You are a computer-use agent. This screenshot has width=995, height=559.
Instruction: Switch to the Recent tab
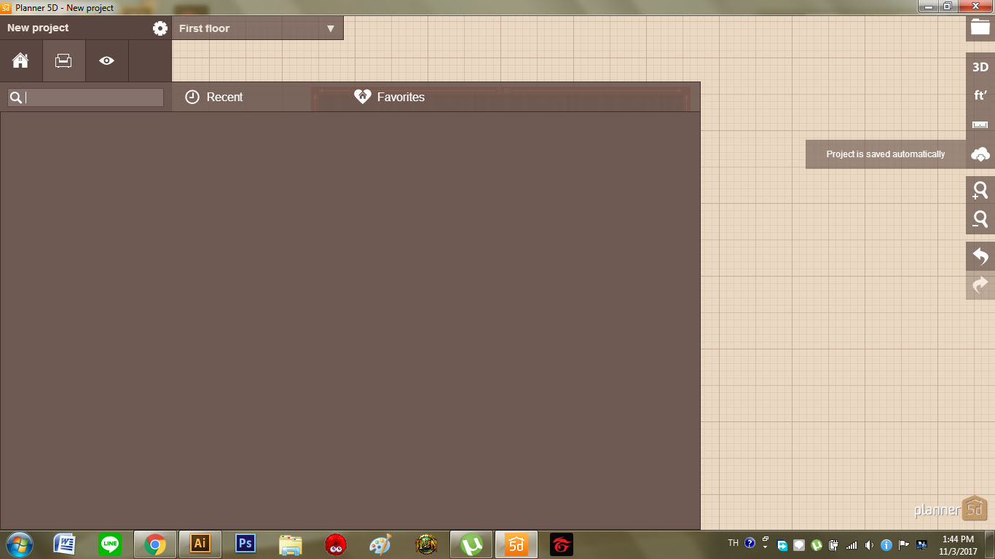point(214,97)
